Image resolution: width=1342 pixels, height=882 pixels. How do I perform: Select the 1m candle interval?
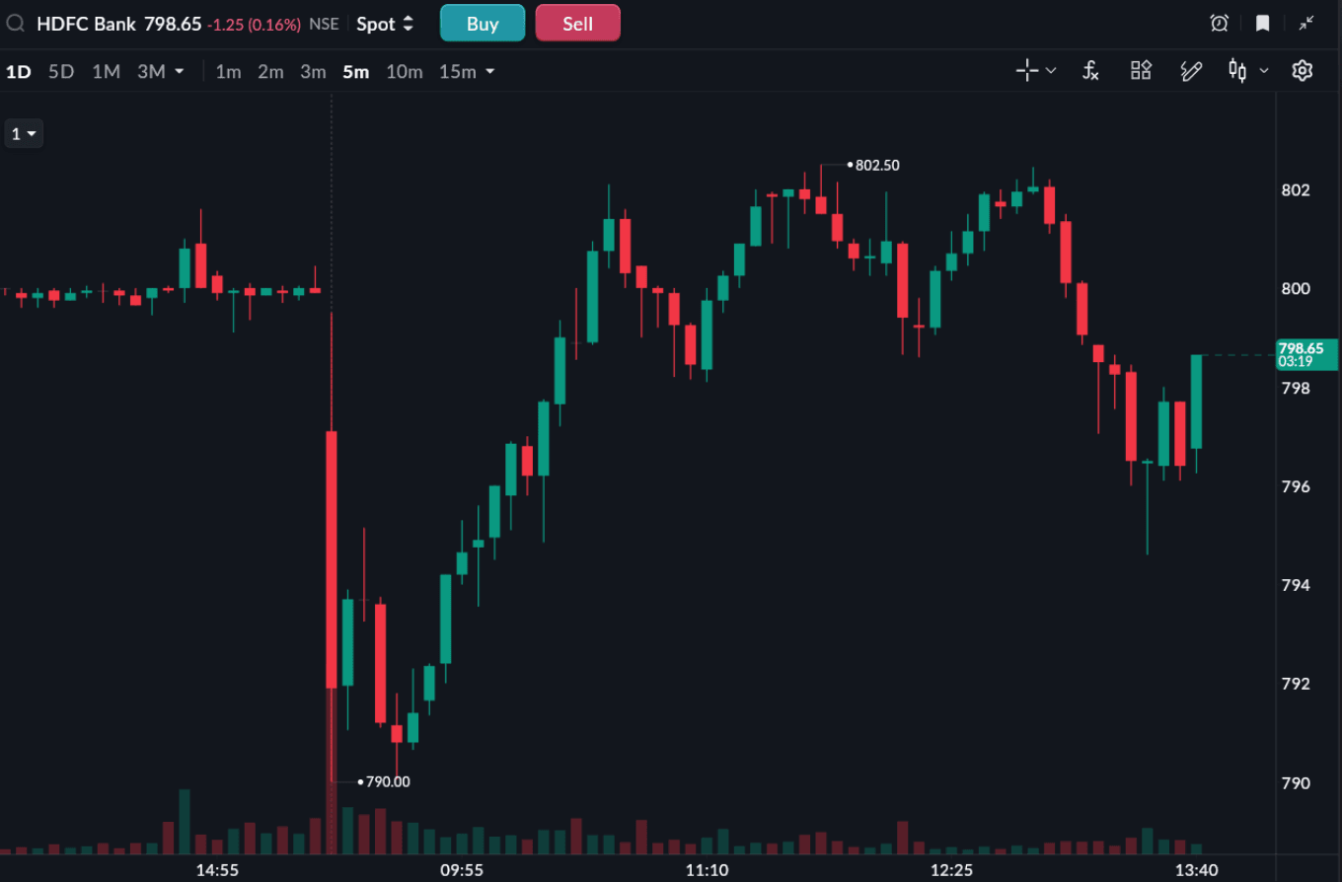[x=228, y=71]
